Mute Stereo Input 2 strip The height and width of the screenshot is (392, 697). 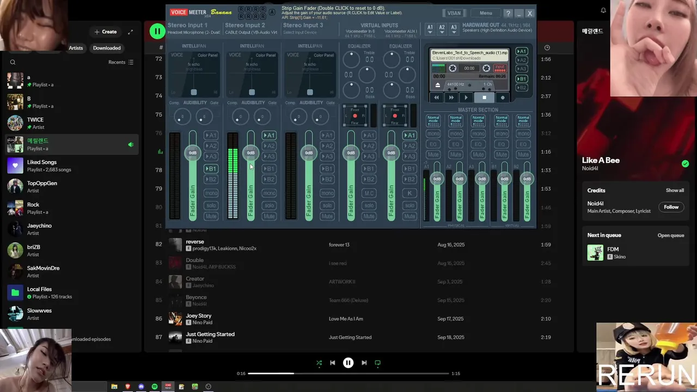(269, 216)
